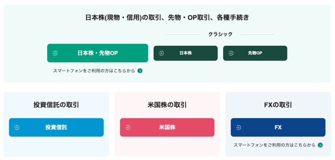The height and width of the screenshot is (160, 335).
Task: Click the 投資信託の取引 heading
Action: (x=56, y=105)
